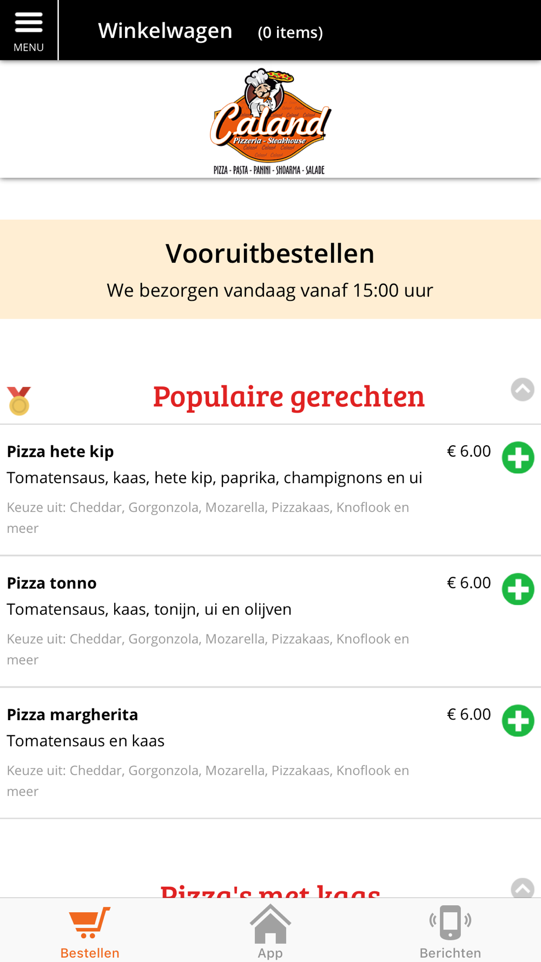The width and height of the screenshot is (541, 962).
Task: View the (0 items) cart count
Action: coord(291,32)
